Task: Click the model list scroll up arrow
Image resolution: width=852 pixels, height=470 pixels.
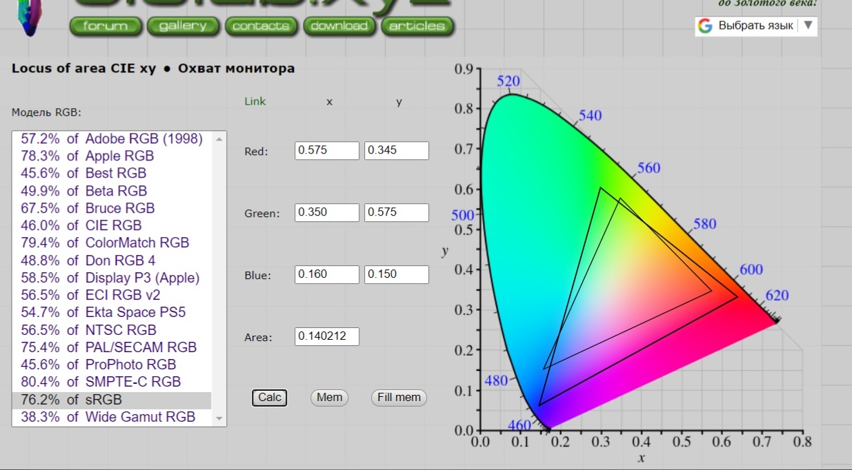Action: [x=219, y=139]
